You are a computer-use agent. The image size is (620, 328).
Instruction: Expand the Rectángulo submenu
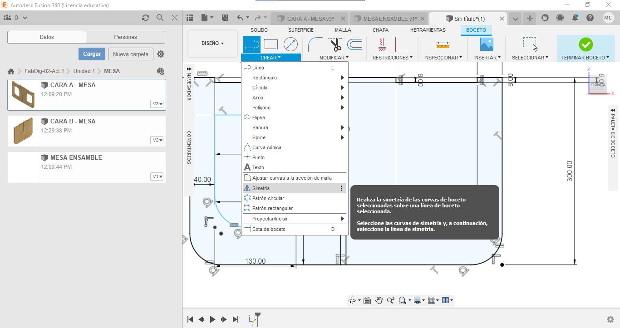[295, 78]
